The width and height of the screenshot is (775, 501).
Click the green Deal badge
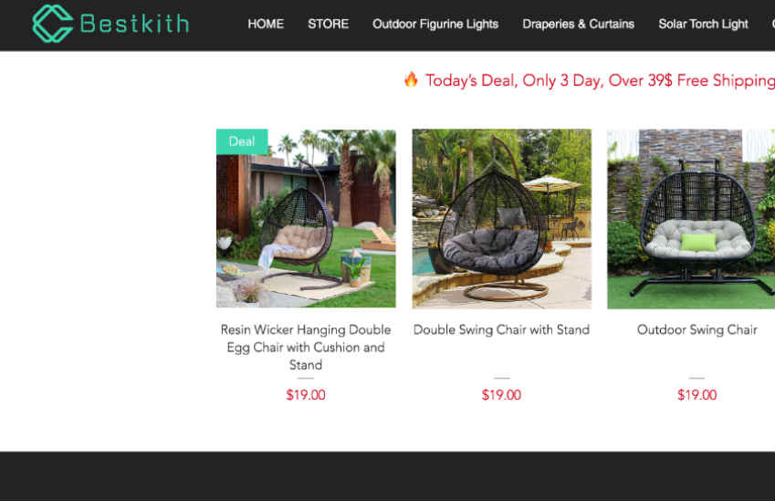point(242,141)
